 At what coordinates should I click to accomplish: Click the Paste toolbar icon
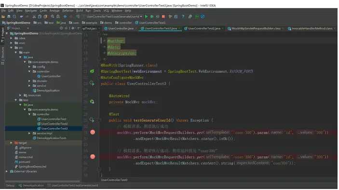click(x=45, y=17)
